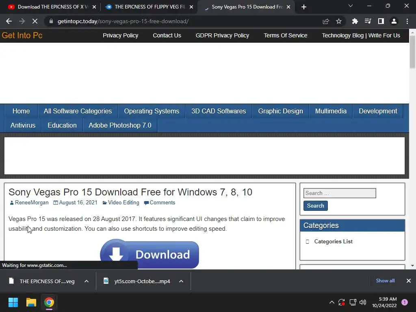Open the Privacy Policy link
This screenshot has width=416, height=312.
120,35
